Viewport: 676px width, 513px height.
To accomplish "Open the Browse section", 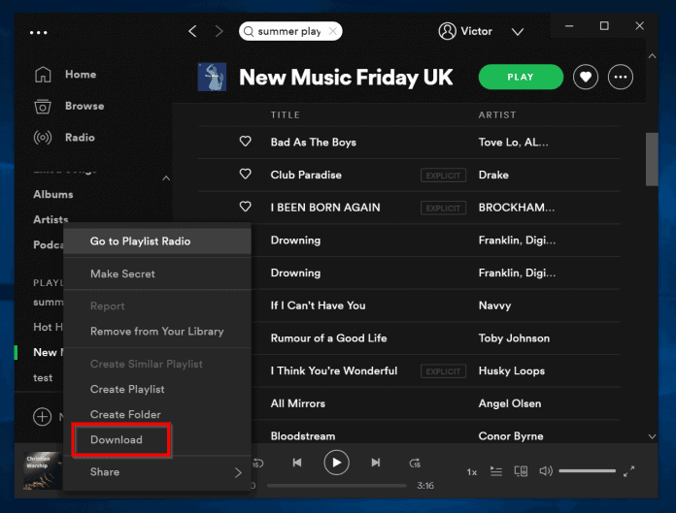I will coord(69,106).
